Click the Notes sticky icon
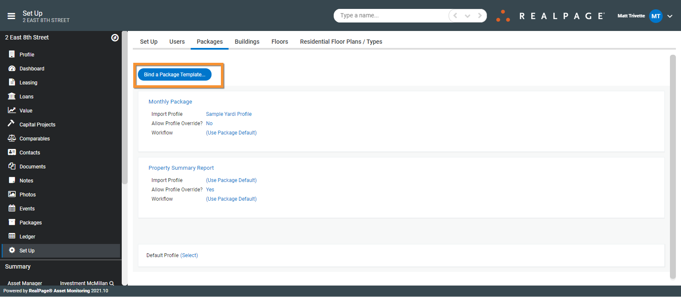Screen dimensions: 681x297 click(x=12, y=180)
